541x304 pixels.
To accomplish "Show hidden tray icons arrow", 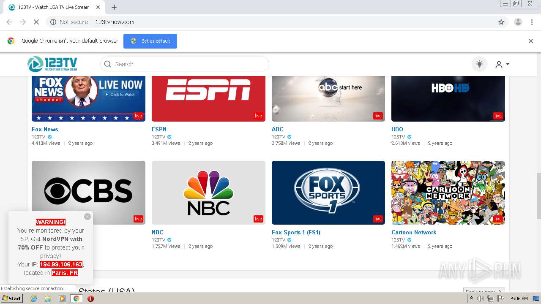I will pyautogui.click(x=471, y=299).
